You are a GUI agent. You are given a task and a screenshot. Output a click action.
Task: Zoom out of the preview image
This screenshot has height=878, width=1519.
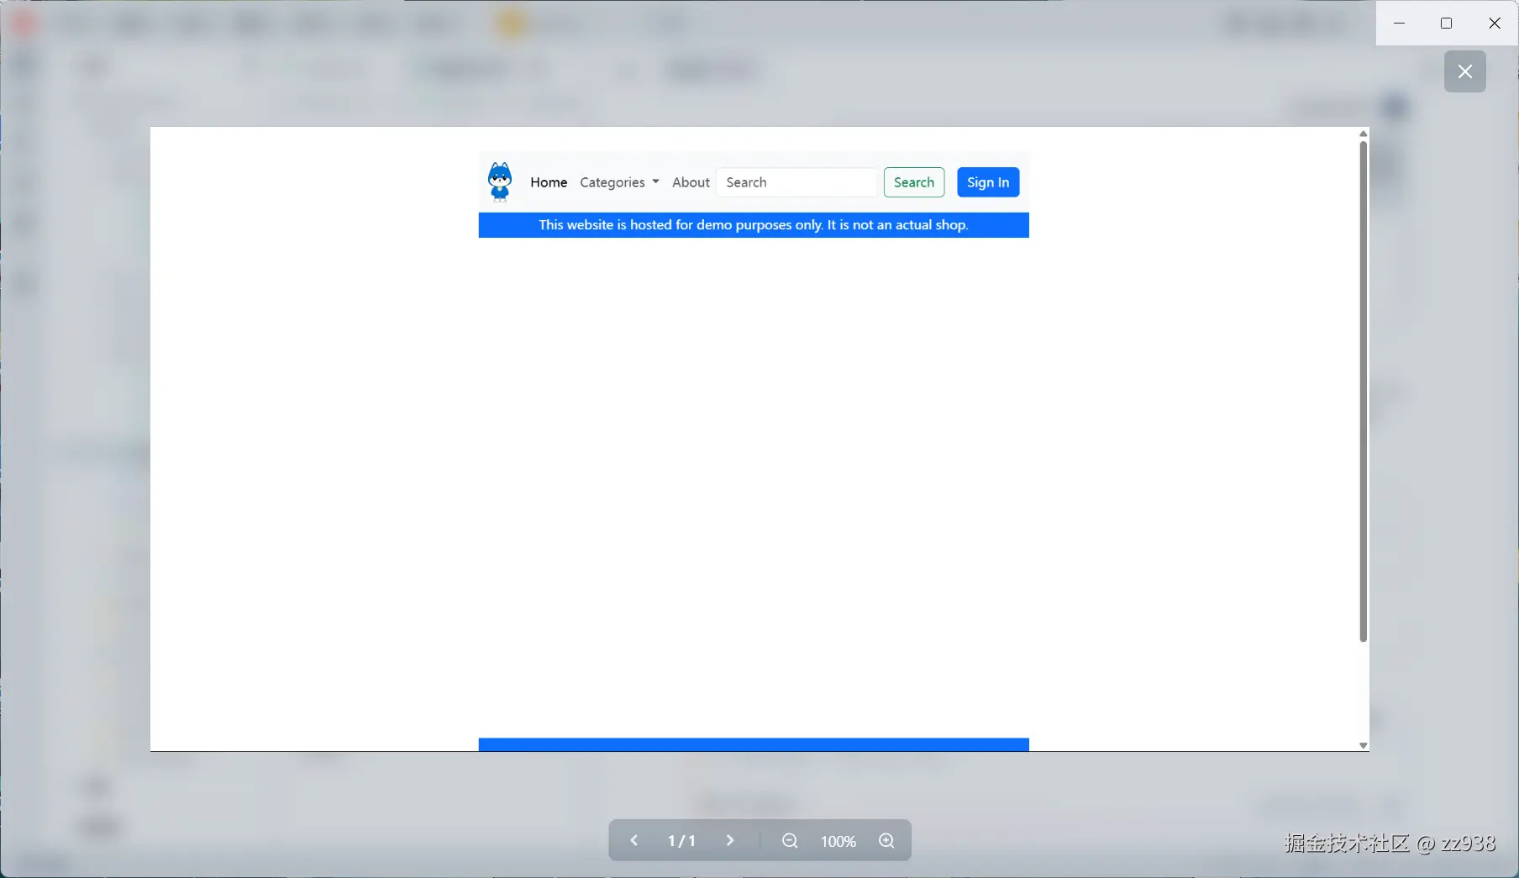click(790, 841)
